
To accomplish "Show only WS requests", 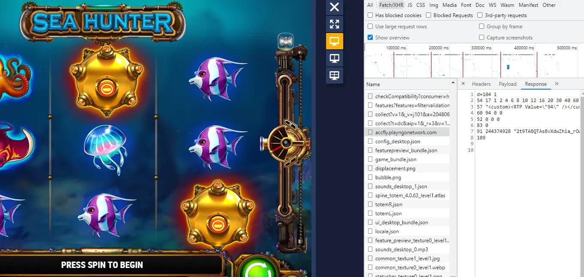I will (x=493, y=5).
